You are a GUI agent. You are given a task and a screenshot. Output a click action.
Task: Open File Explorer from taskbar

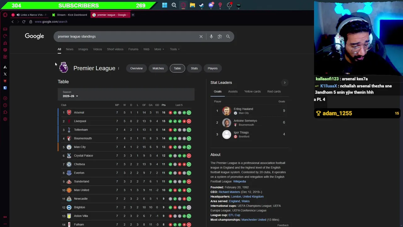[x=192, y=5]
